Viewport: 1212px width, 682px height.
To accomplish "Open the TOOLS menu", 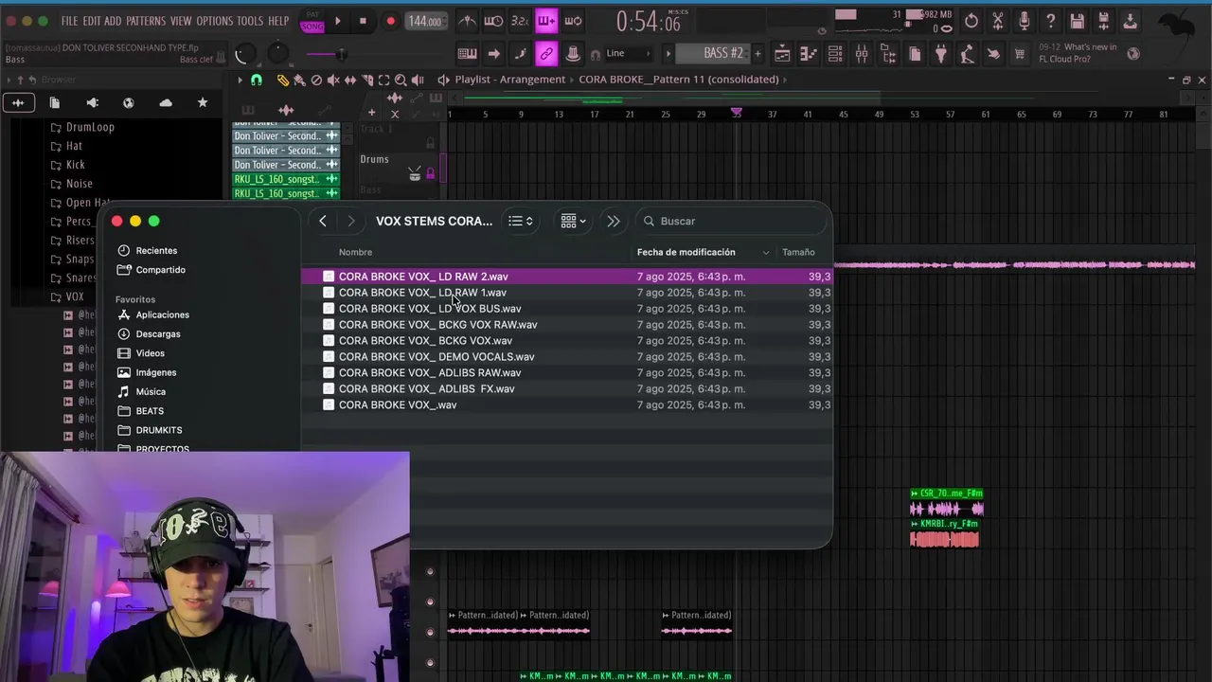I will pyautogui.click(x=250, y=21).
